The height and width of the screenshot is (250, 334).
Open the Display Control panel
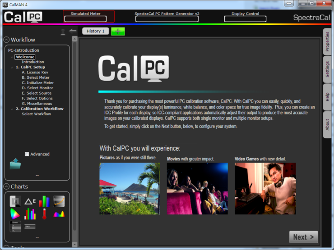(245, 17)
